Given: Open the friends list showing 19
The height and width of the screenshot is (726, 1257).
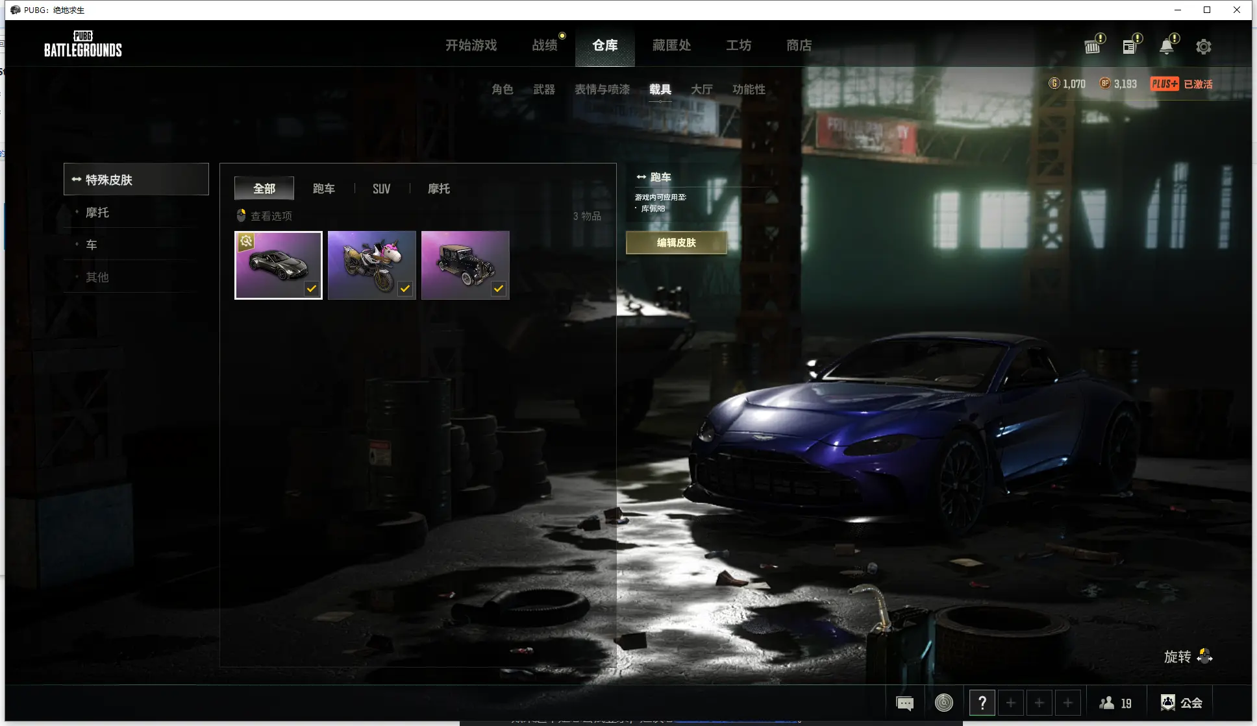Looking at the screenshot, I should (1115, 703).
